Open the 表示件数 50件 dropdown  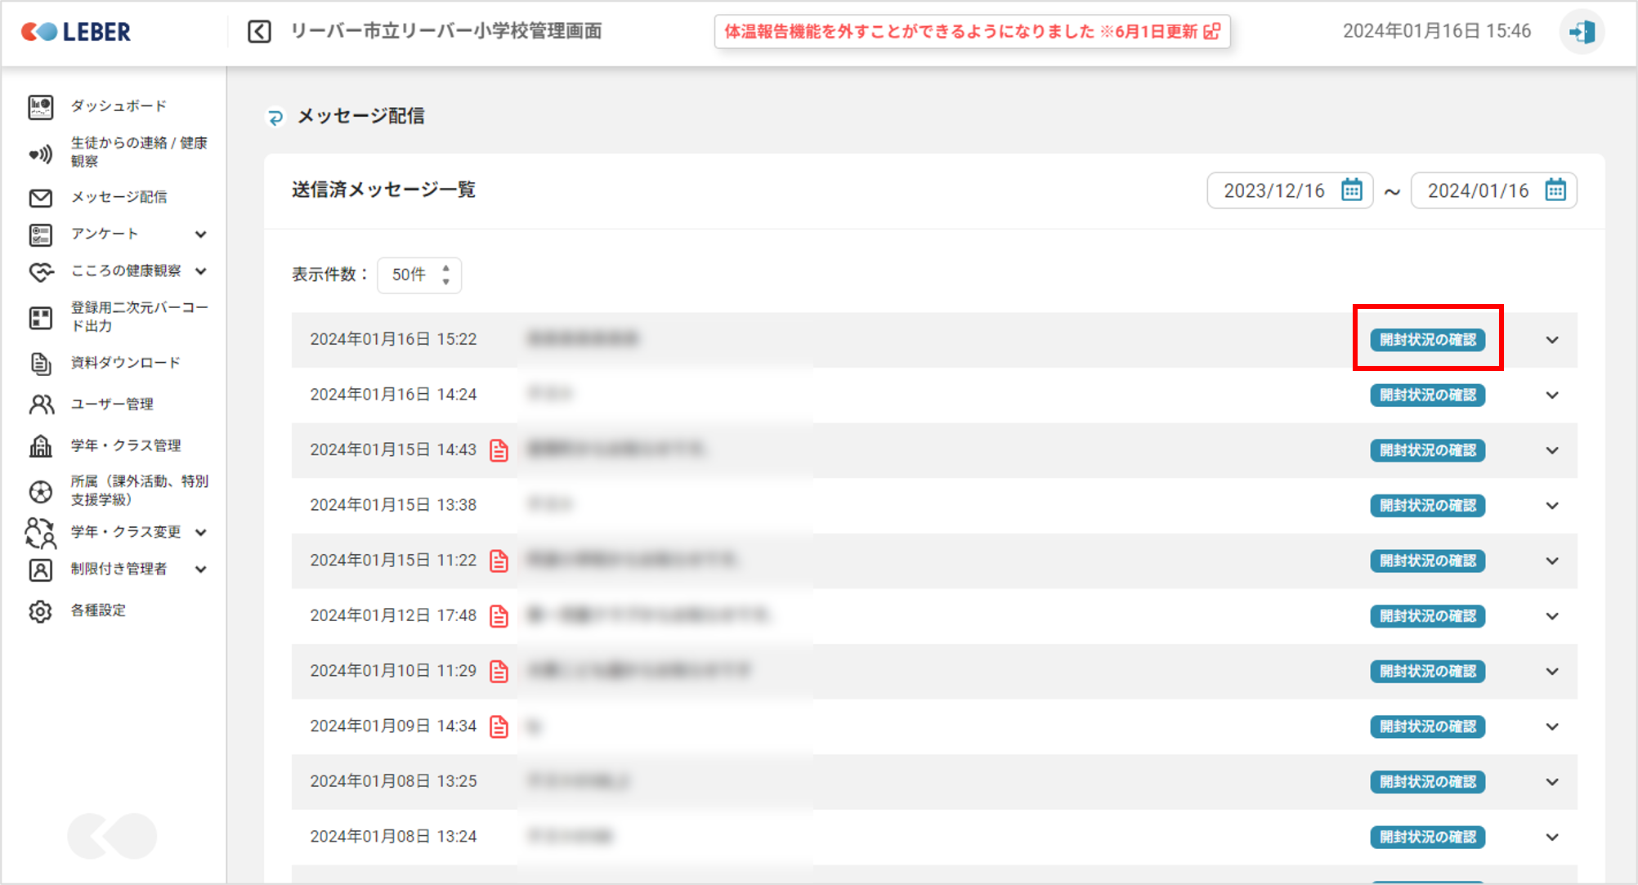point(419,275)
